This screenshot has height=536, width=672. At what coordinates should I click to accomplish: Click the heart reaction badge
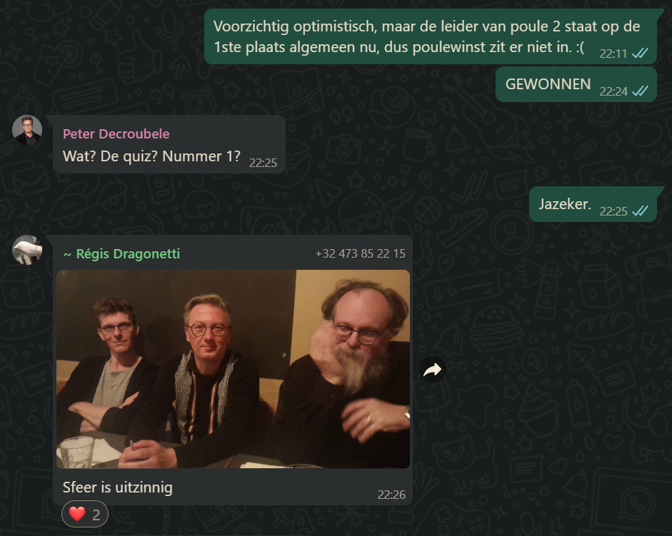[85, 514]
